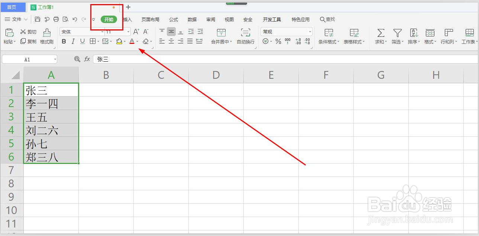Viewport: 479px width, 236px height.
Task: Open the number format dropdown showing 常规
Action: 309,31
